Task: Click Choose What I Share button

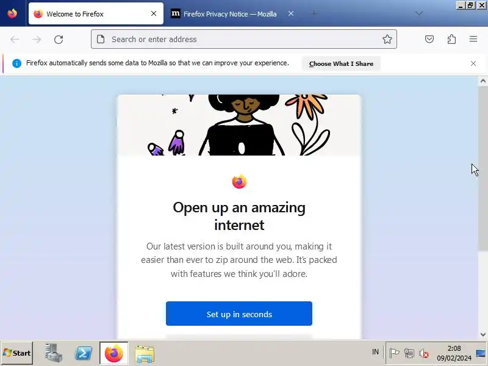Action: tap(341, 63)
